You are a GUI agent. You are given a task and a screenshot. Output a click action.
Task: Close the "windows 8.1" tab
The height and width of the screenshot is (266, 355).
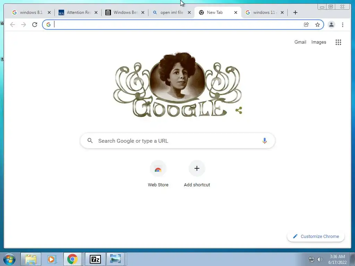(49, 12)
